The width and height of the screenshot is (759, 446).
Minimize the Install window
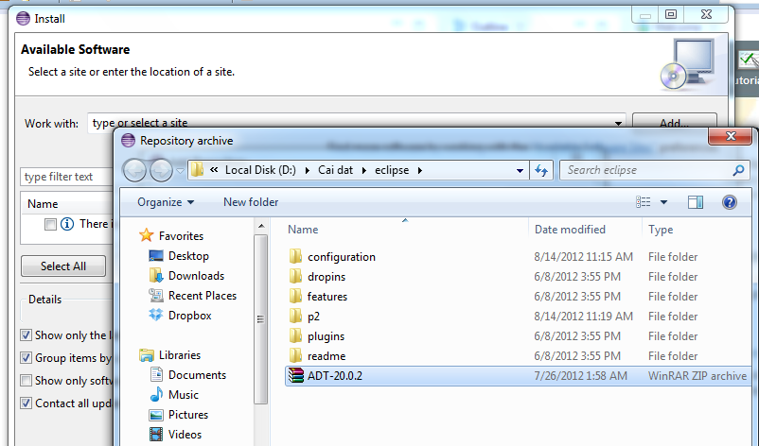(x=645, y=14)
